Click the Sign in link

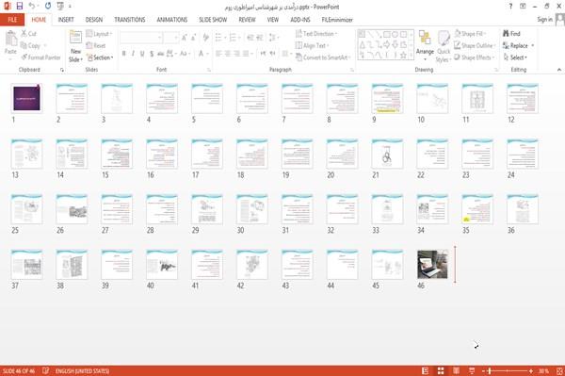tap(544, 20)
